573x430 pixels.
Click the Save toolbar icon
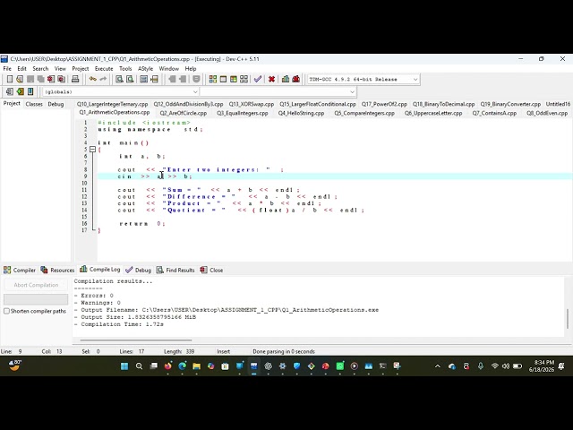(30, 79)
